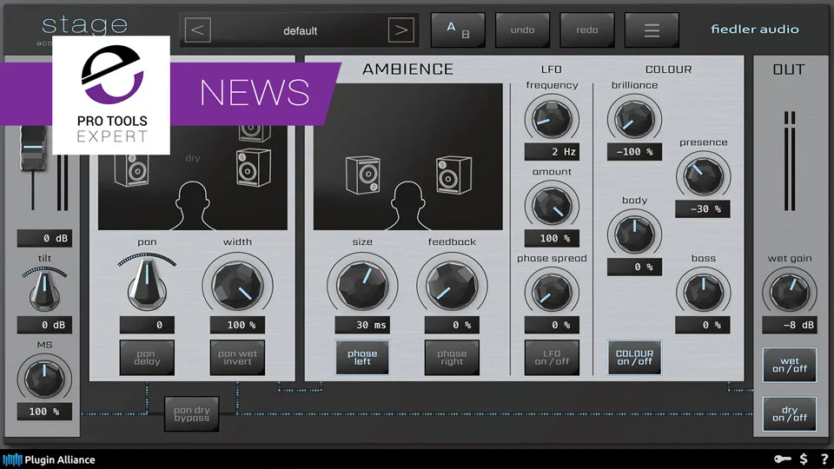This screenshot has height=469, width=834.
Task: Click the brilliance -100 % field
Action: click(x=634, y=151)
